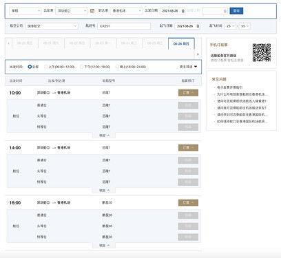This screenshot has height=258, width=281.
Task: Click the 起飞日期 field showing 2021-08-26
Action: coord(187,26)
